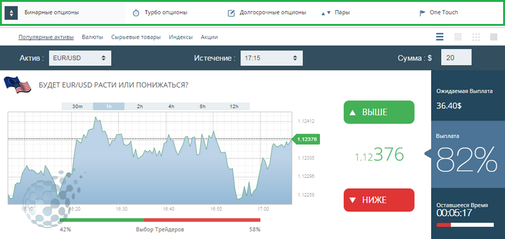The width and height of the screenshot is (505, 239).
Task: Click the expected payout 36.40$ value
Action: tap(449, 105)
